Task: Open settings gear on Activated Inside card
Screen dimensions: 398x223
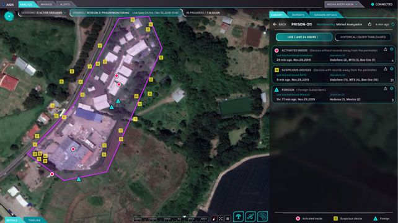Action: pos(392,49)
